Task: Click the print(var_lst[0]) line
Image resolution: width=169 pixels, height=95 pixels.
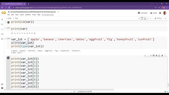Action: tap(25, 59)
